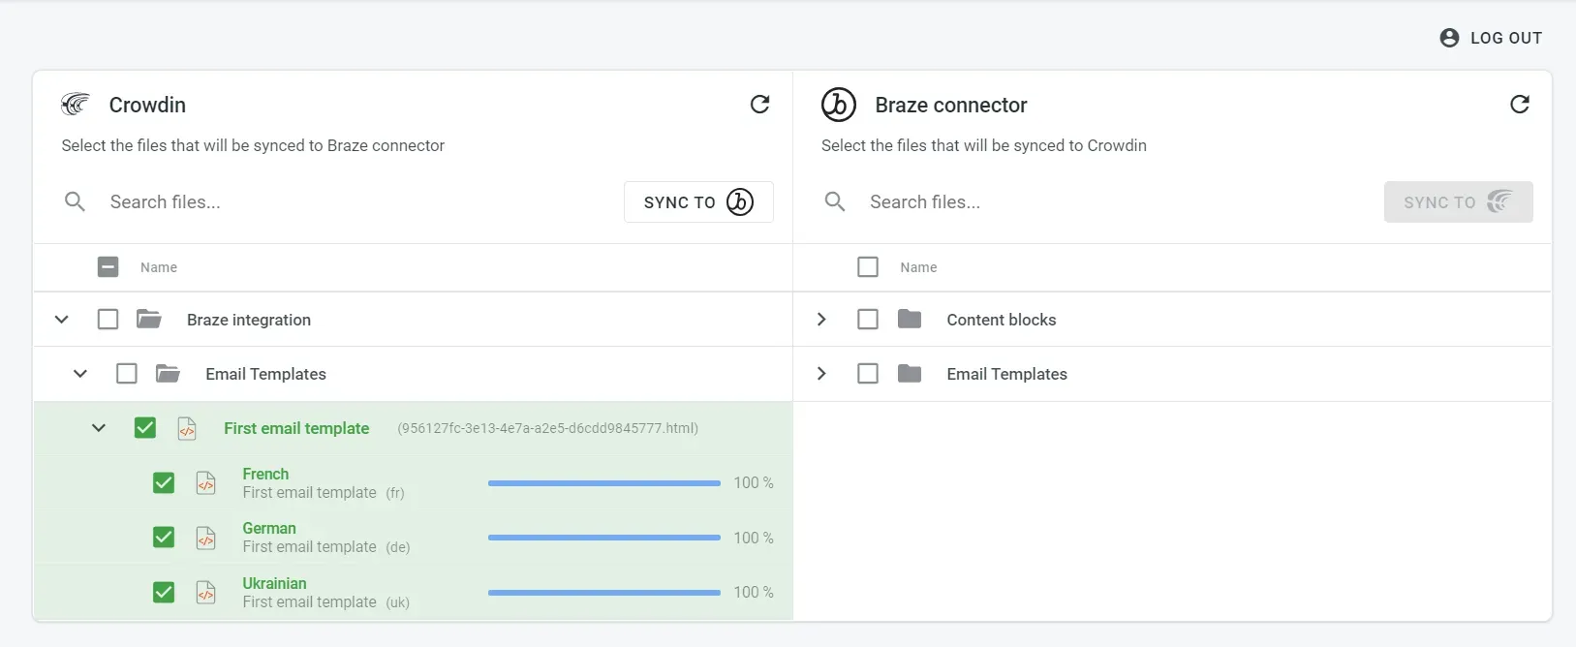Select the French translation row label
The image size is (1576, 647).
point(265,474)
